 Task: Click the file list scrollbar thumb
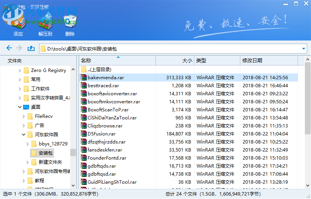coord(308,98)
